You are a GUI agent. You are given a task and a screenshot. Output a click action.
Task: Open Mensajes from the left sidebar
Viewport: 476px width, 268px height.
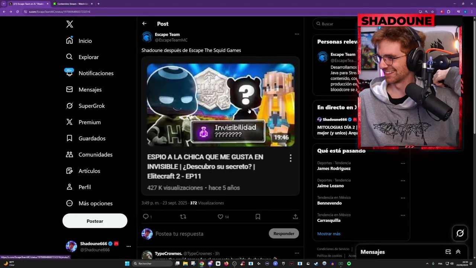point(84,89)
